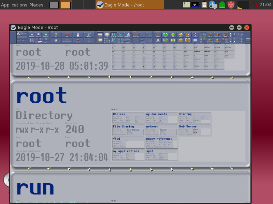Viewport: 273px width, 204px height.
Task: Click the red shield firewall tray icon
Action: click(231, 5)
